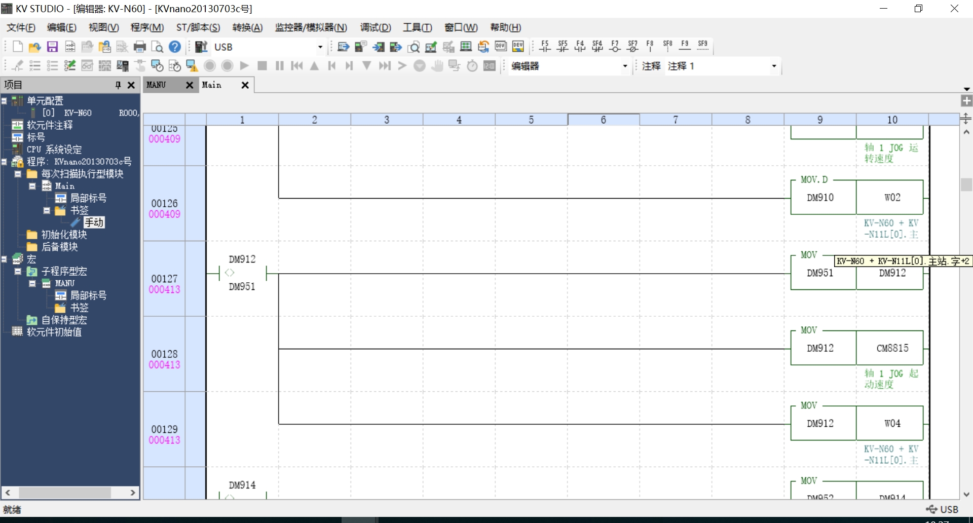Insert vertical line F8
The image size is (973, 523).
pyautogui.click(x=650, y=47)
